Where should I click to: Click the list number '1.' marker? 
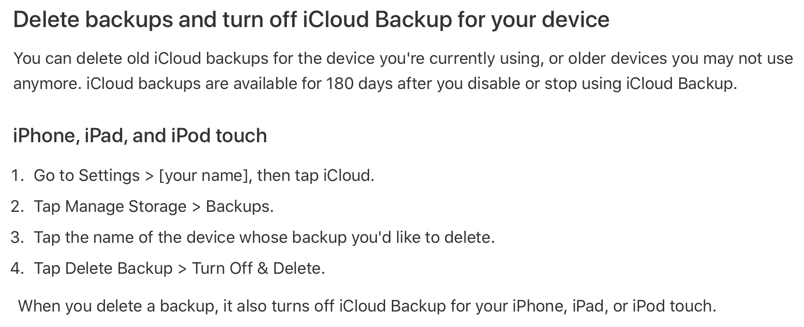[17, 175]
